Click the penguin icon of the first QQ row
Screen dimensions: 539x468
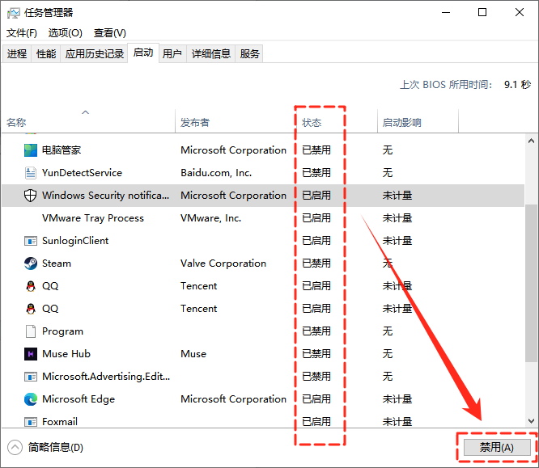(x=31, y=286)
